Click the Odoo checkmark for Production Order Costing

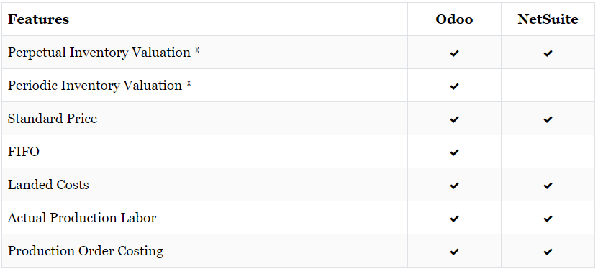coord(454,252)
